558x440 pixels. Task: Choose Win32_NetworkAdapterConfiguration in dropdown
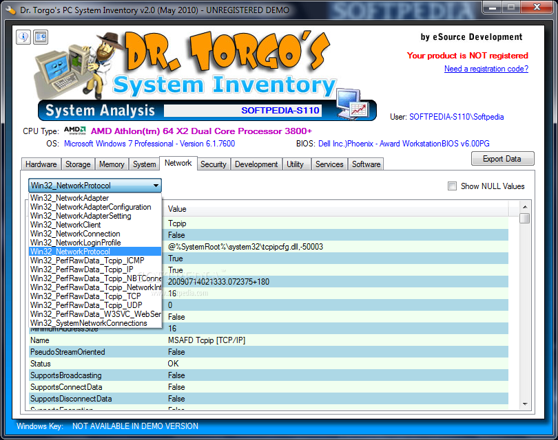point(94,207)
